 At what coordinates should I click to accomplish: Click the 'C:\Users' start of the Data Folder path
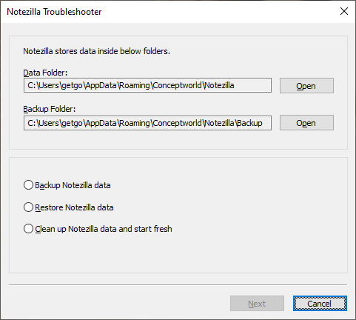(44, 85)
